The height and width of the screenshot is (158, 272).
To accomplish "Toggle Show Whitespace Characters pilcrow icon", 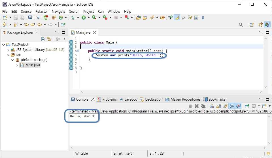I will pos(203,18).
